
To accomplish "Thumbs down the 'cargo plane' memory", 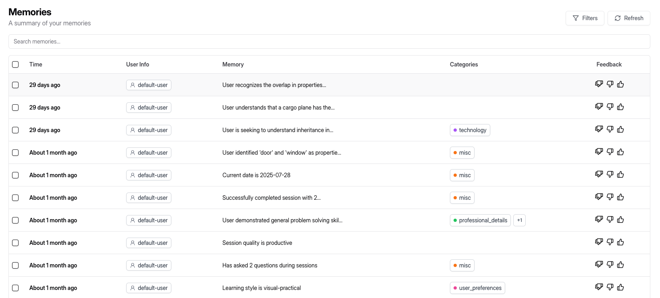I will (610, 107).
